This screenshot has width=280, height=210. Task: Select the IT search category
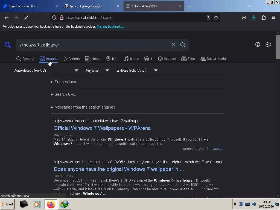click(x=148, y=59)
